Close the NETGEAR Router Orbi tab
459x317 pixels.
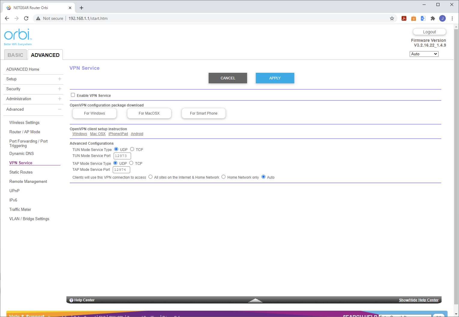70,8
